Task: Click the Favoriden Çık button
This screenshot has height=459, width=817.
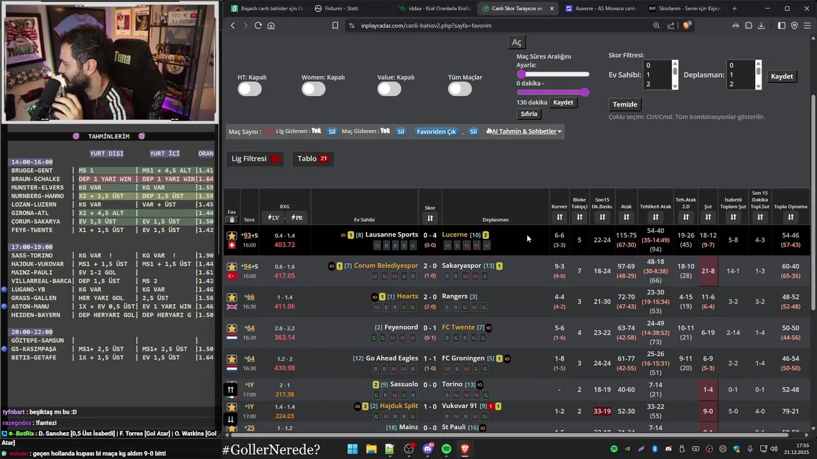Action: coord(437,131)
